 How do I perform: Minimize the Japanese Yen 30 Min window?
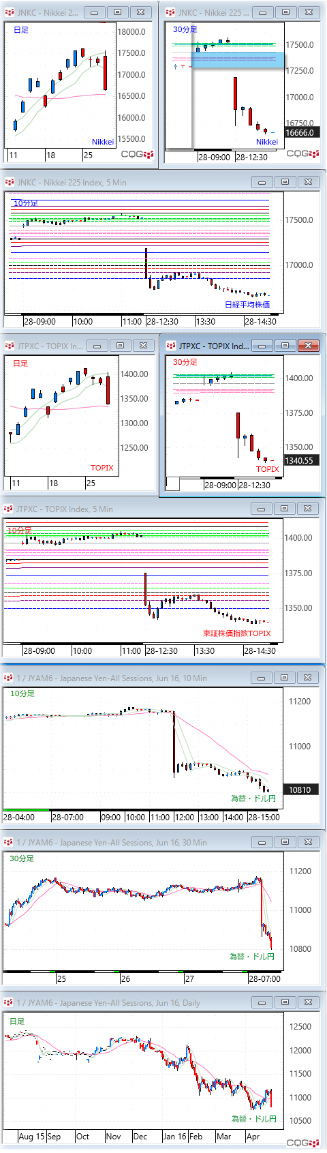[x=262, y=843]
